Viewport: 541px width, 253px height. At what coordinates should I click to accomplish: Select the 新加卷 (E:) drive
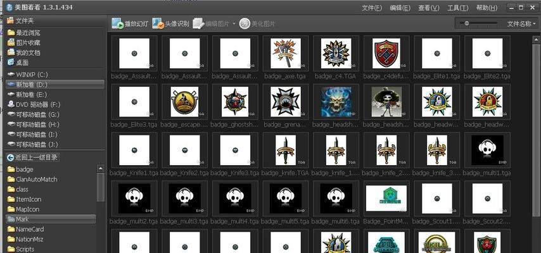27,94
